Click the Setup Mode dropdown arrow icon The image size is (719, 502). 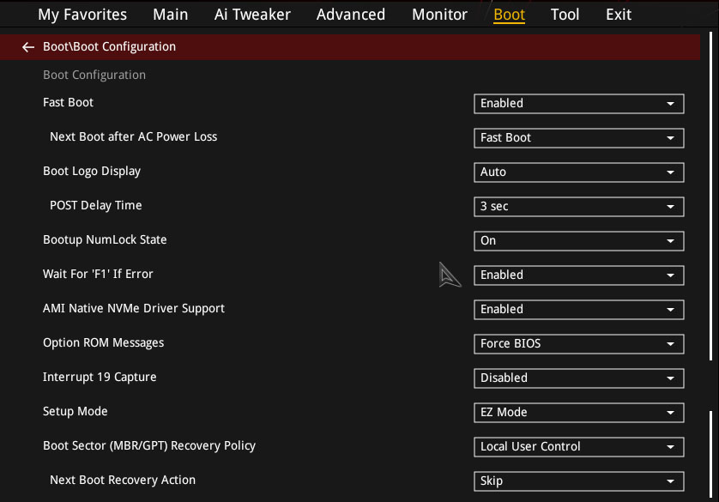[x=670, y=413]
